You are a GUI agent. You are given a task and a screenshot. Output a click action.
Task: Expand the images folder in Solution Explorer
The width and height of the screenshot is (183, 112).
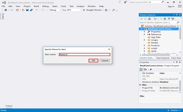point(144,40)
